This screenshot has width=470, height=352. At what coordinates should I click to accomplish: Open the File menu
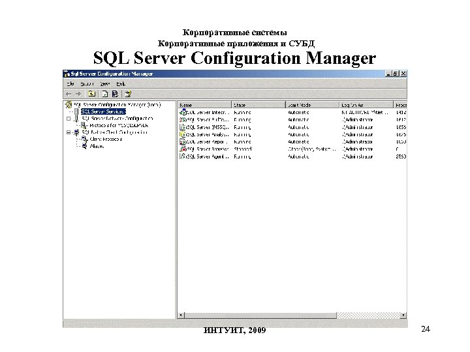pyautogui.click(x=70, y=84)
